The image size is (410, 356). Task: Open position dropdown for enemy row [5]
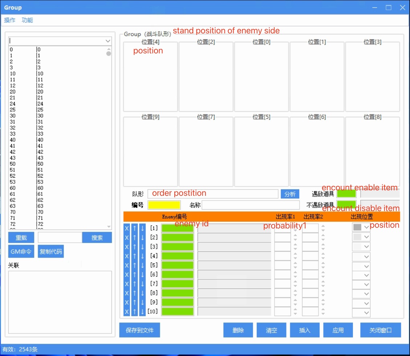[366, 266]
